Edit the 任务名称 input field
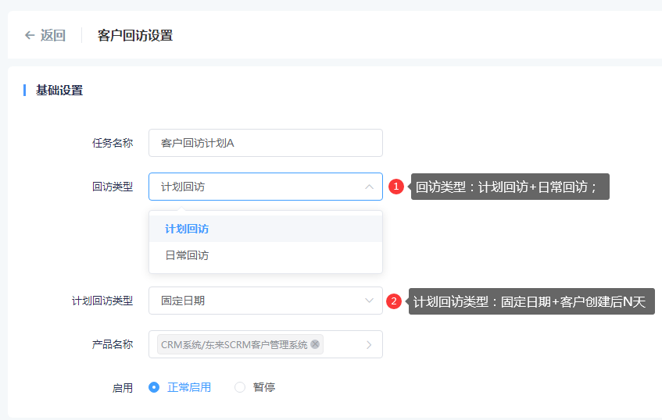 point(266,143)
